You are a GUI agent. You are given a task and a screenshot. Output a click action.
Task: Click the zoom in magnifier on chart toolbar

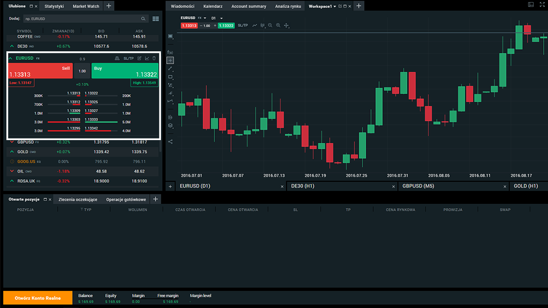coord(278,25)
